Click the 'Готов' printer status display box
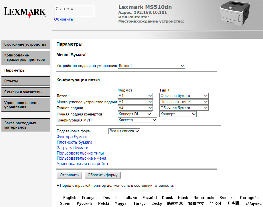 pos(74,11)
